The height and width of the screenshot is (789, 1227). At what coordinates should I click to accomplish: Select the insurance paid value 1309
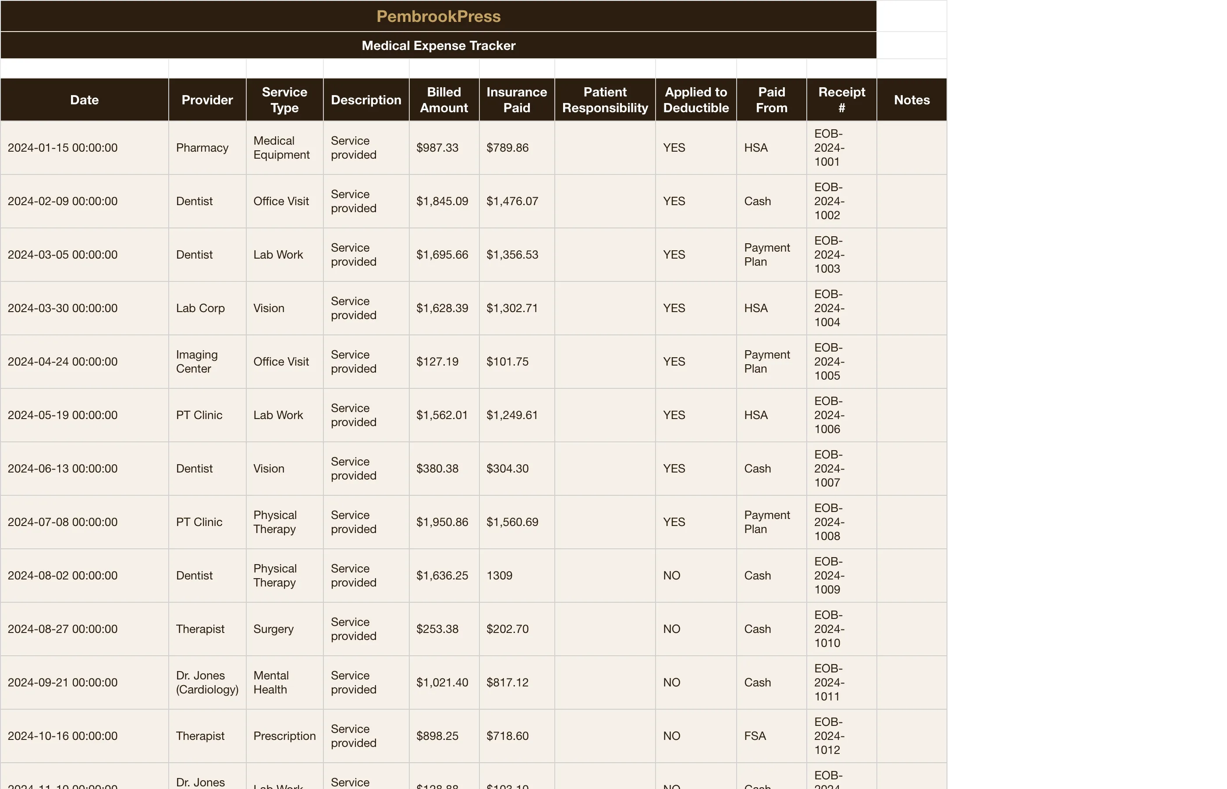[x=517, y=576]
